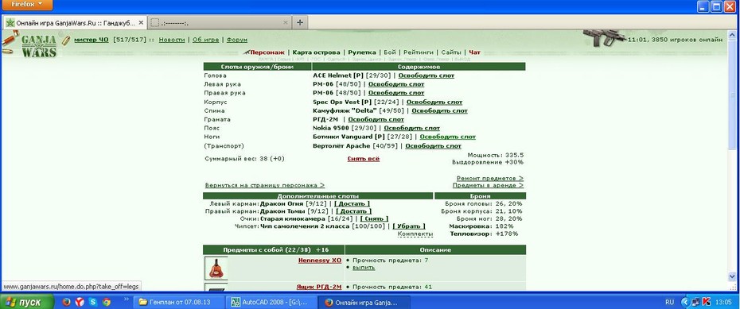Expand the quick launch overflow chevron
The image size is (740, 309).
[126, 299]
